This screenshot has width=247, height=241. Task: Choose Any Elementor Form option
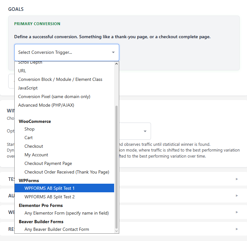64,213
